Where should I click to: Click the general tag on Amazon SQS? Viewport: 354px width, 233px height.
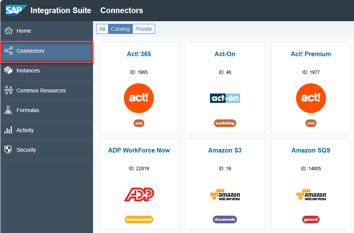point(311,220)
